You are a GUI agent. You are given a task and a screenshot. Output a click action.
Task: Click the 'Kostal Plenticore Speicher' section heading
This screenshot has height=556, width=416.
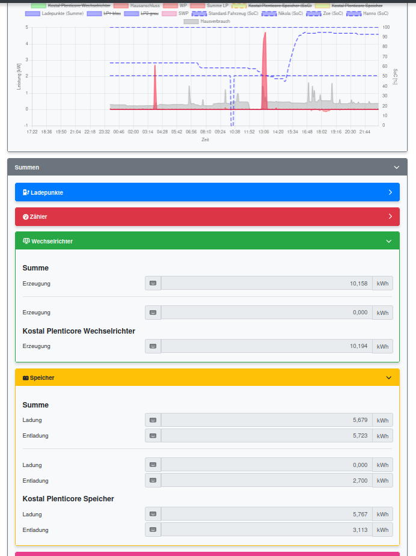pyautogui.click(x=68, y=499)
